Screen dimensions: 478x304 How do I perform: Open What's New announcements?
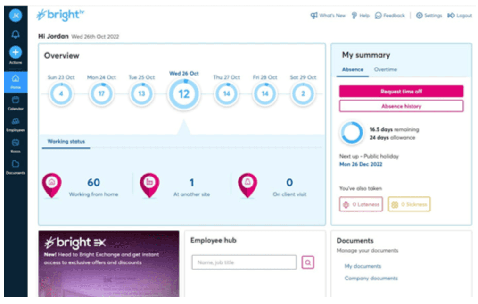[328, 15]
